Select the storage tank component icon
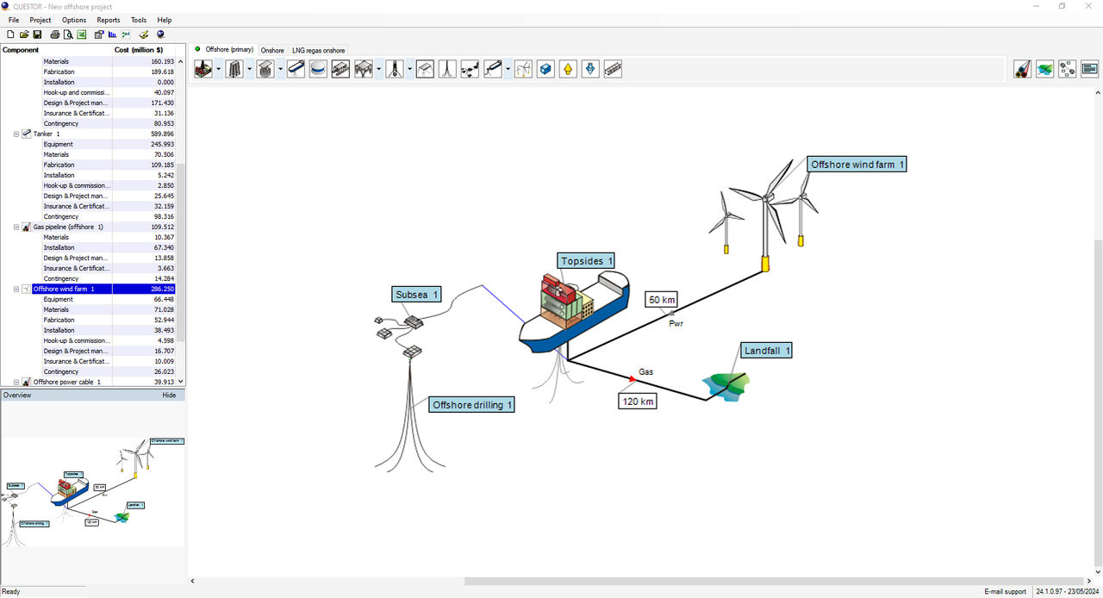 tap(318, 69)
